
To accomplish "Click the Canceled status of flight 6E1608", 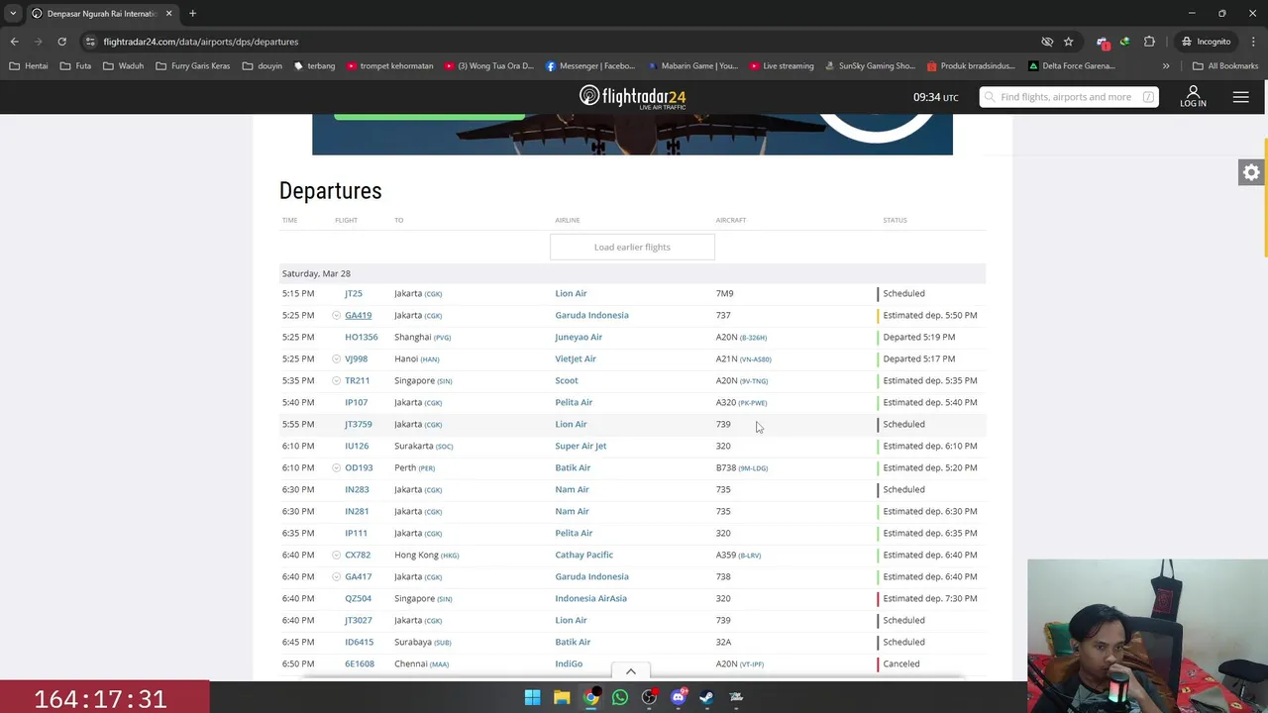I will pyautogui.click(x=901, y=663).
